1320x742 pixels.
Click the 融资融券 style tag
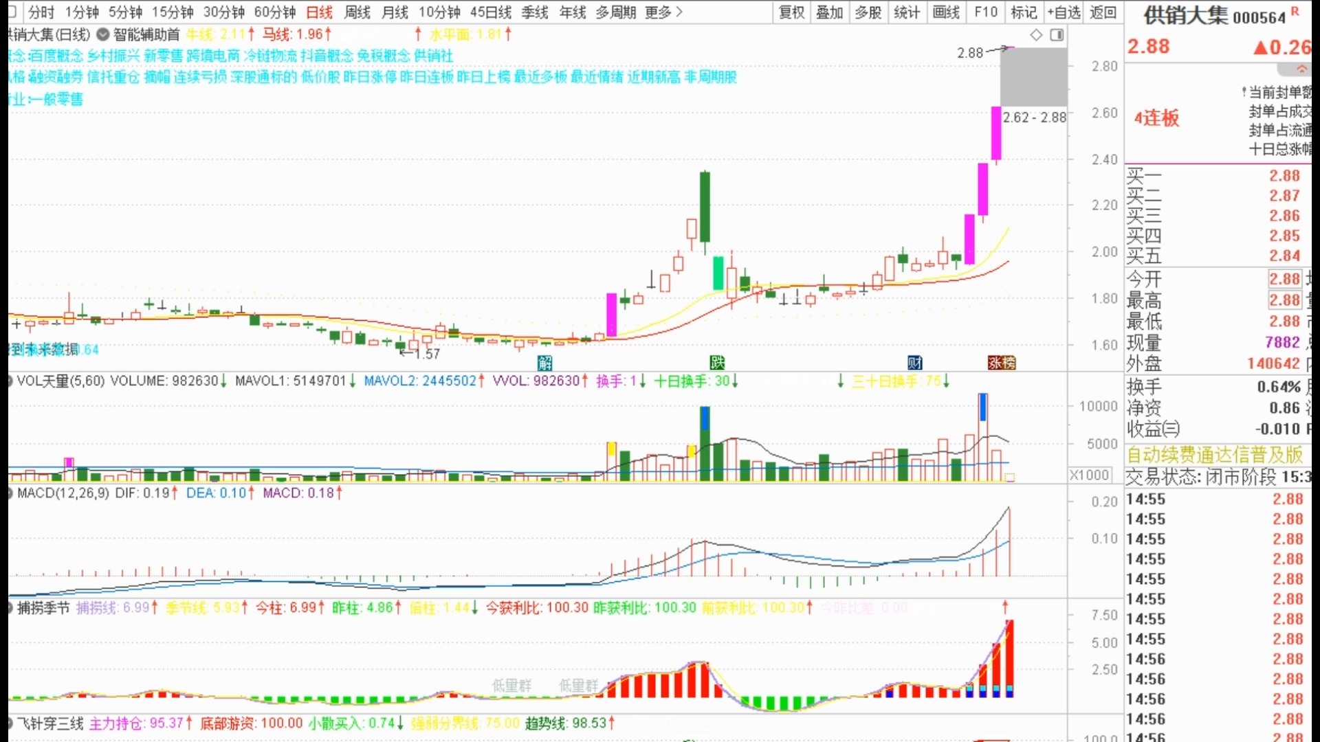point(55,77)
